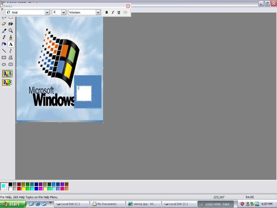Choose the Airbrush spray tool
The width and height of the screenshot is (277, 208).
4,44
